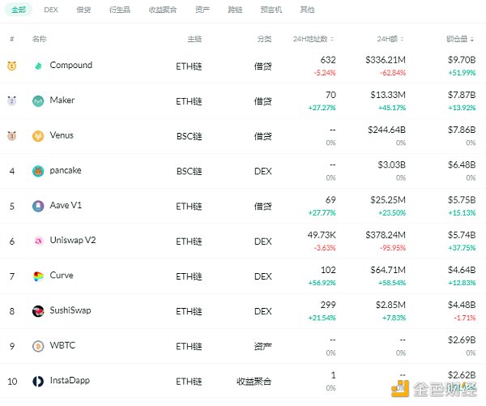Image resolution: width=486 pixels, height=406 pixels.
Task: Switch to the 预言机 tab
Action: (x=271, y=10)
